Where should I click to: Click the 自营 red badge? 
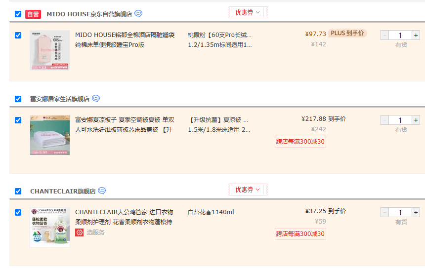click(x=33, y=14)
